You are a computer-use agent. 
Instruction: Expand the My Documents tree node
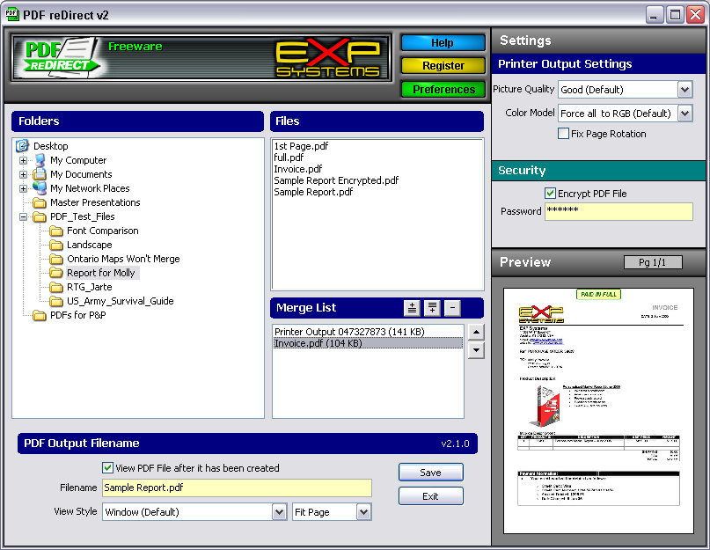coord(23,174)
